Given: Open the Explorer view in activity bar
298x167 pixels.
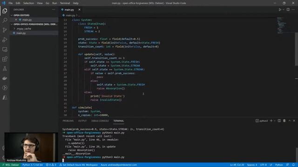Looking at the screenshot, I should (x=5, y=11).
